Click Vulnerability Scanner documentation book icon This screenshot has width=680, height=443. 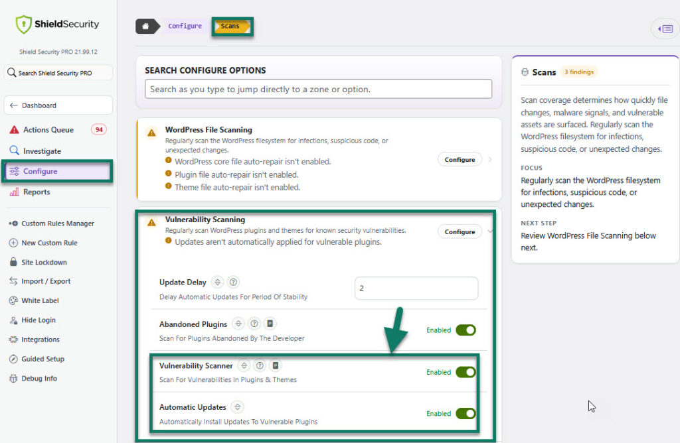click(276, 365)
